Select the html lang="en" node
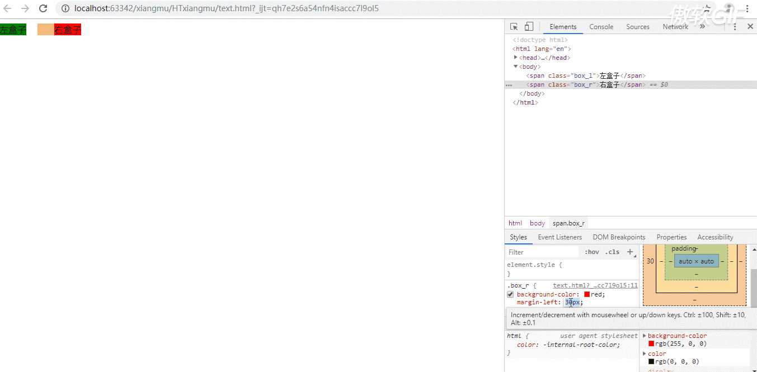The image size is (757, 372). click(542, 49)
